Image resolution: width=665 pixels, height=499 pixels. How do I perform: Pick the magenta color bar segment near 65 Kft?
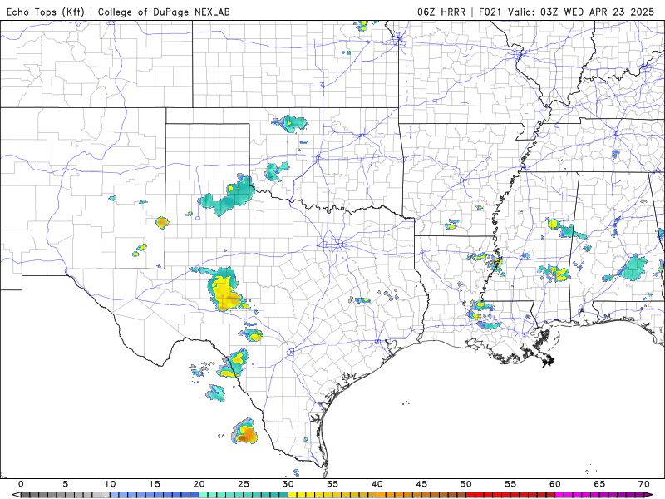coord(599,495)
